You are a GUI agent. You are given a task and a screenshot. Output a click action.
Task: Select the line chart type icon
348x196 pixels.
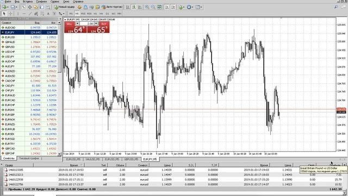coord(140,7)
